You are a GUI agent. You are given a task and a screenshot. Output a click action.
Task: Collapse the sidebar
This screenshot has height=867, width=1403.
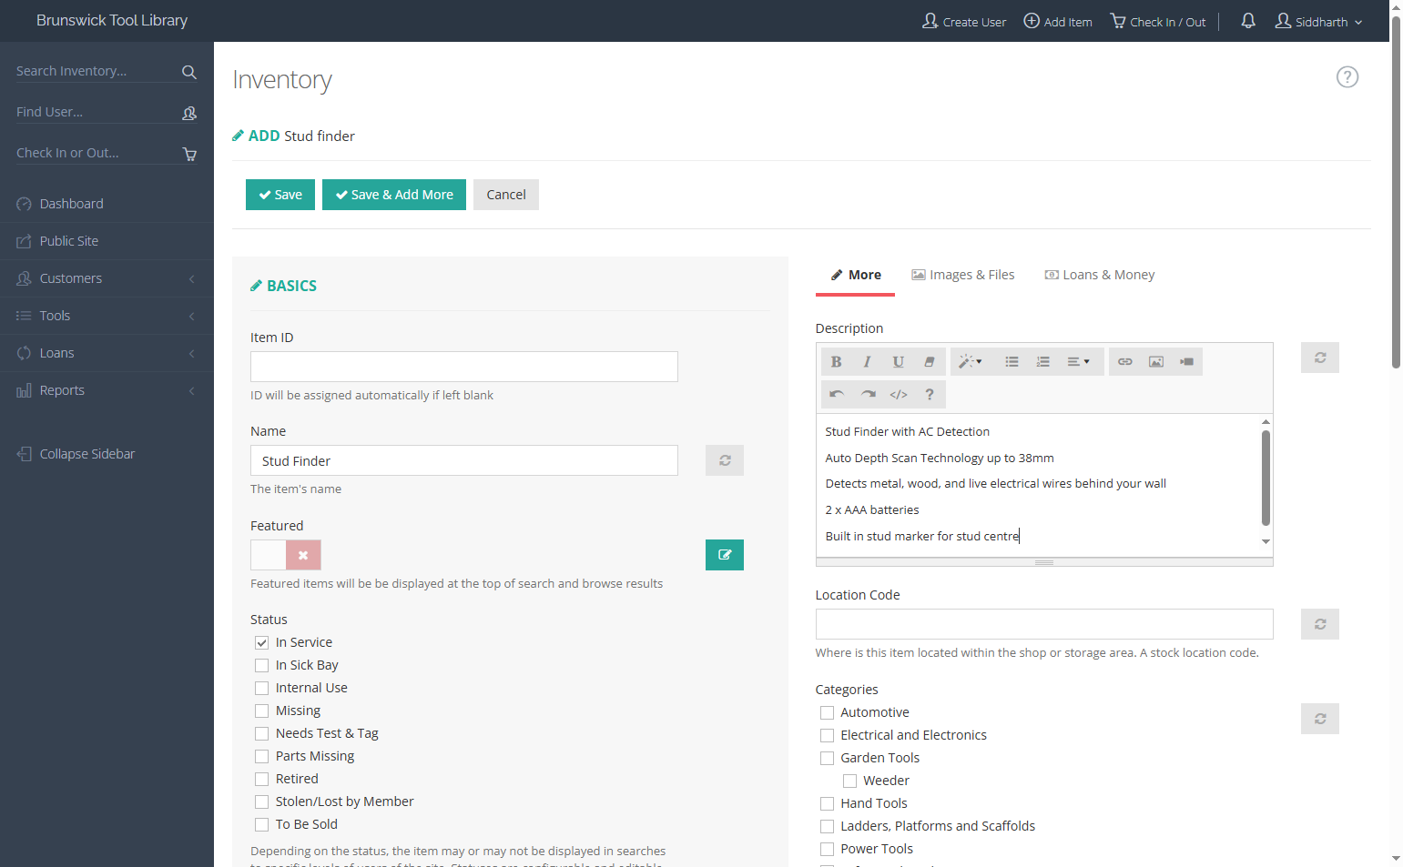click(76, 454)
